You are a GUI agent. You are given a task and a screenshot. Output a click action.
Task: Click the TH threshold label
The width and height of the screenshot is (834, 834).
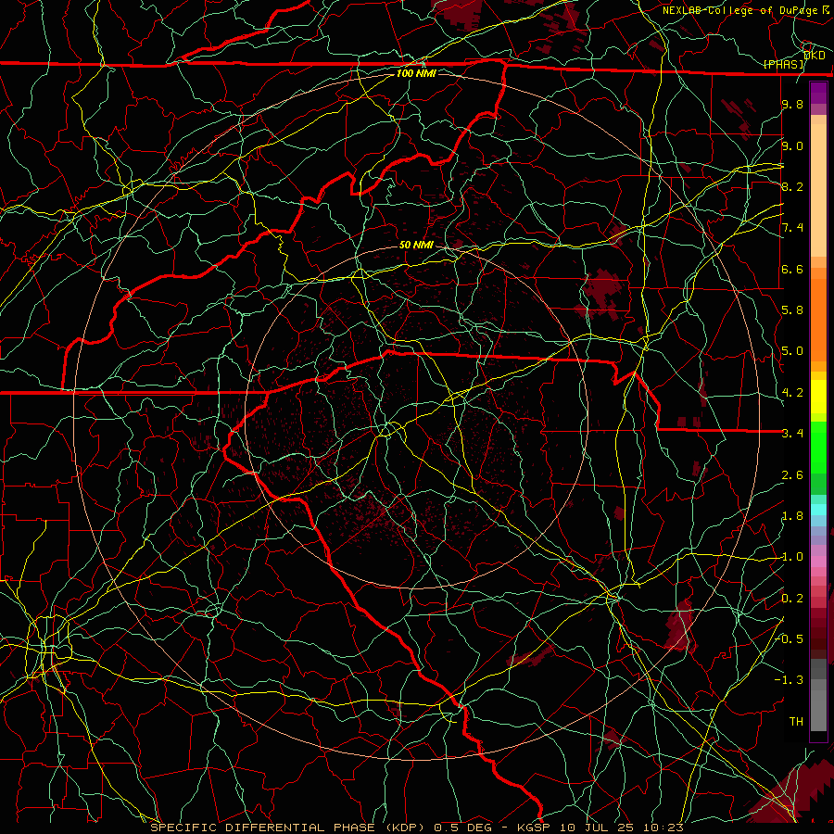(x=796, y=722)
